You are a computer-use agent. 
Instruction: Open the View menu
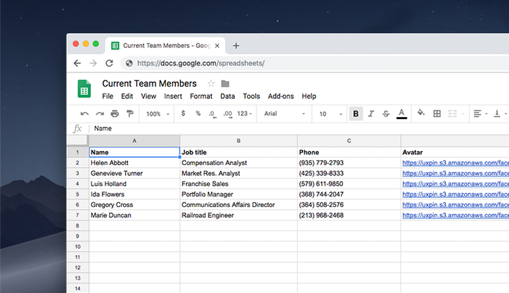[148, 96]
